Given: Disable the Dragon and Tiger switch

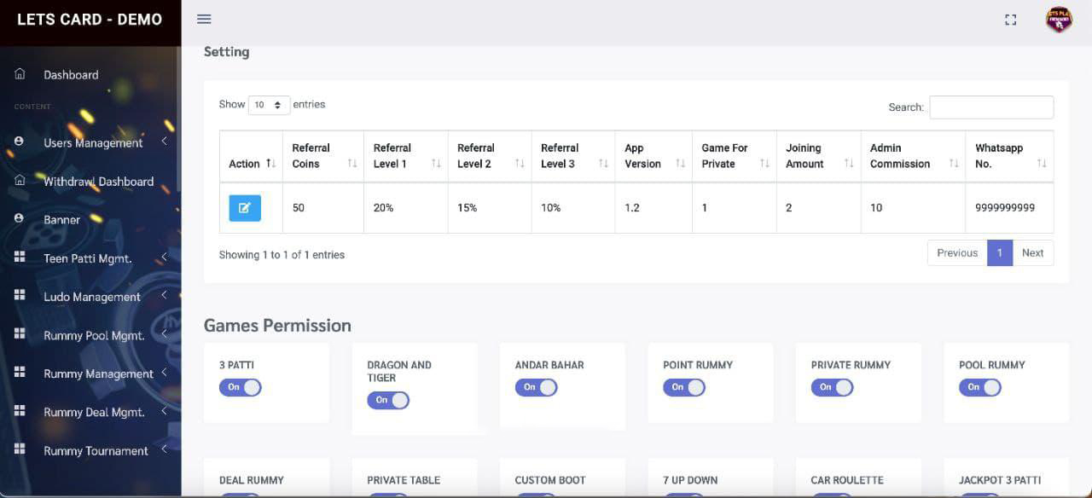Looking at the screenshot, I should (388, 400).
